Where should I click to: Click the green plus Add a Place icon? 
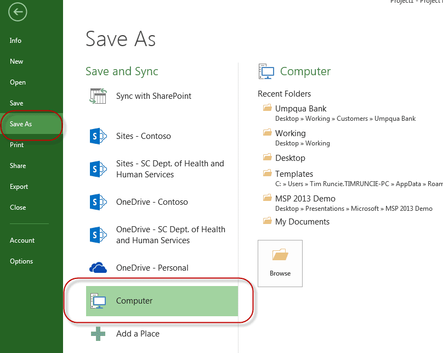pos(98,334)
